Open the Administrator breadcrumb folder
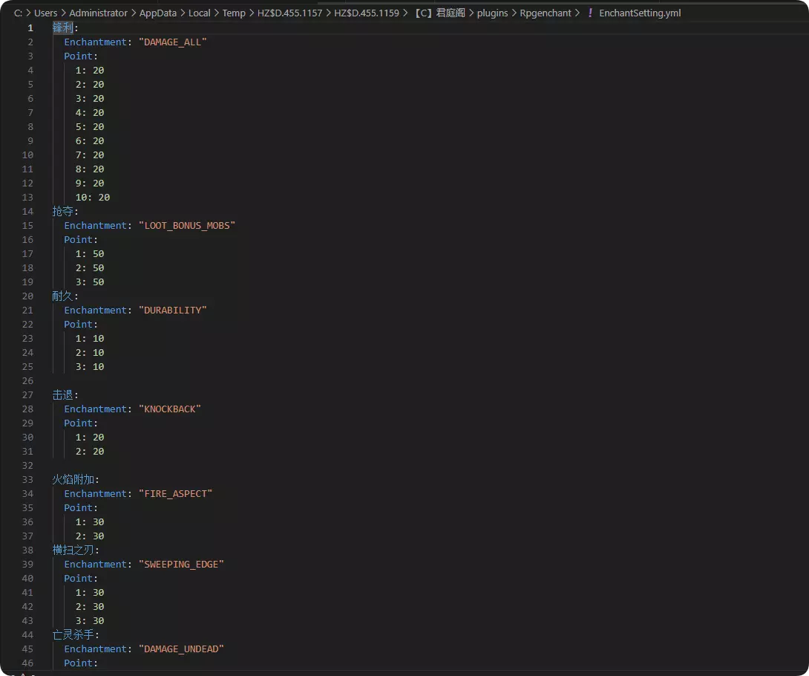809x676 pixels. coord(98,13)
